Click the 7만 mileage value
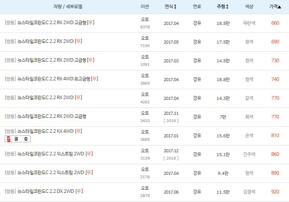The width and height of the screenshot is (289, 202). click(x=223, y=117)
